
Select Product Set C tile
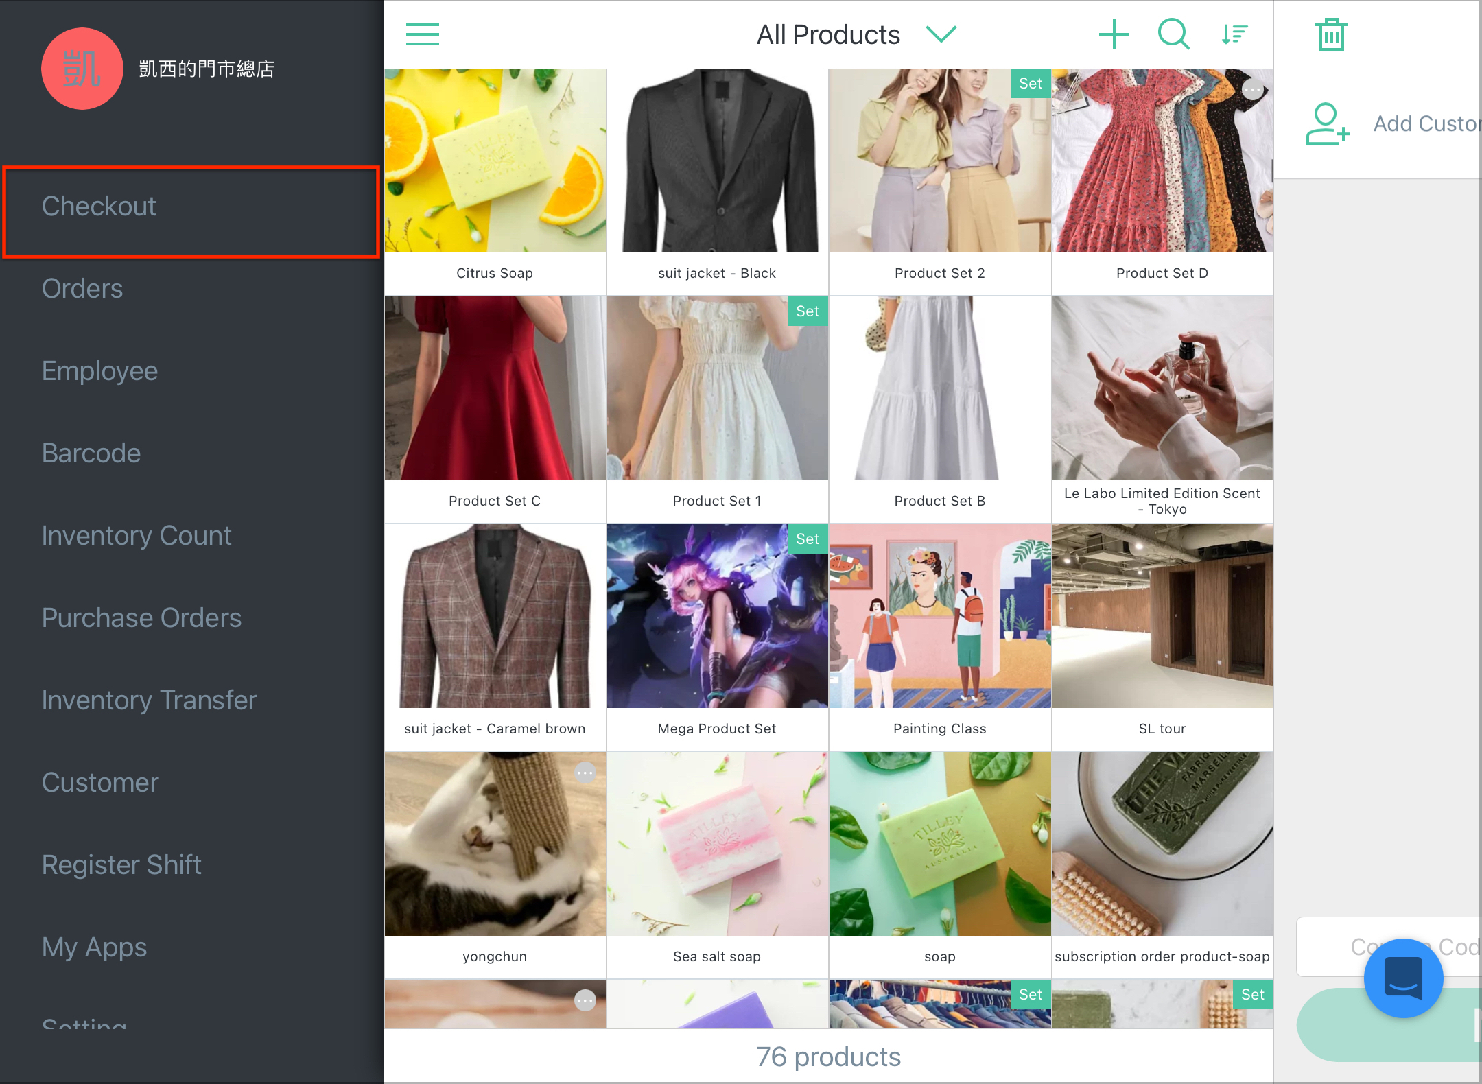pos(495,410)
